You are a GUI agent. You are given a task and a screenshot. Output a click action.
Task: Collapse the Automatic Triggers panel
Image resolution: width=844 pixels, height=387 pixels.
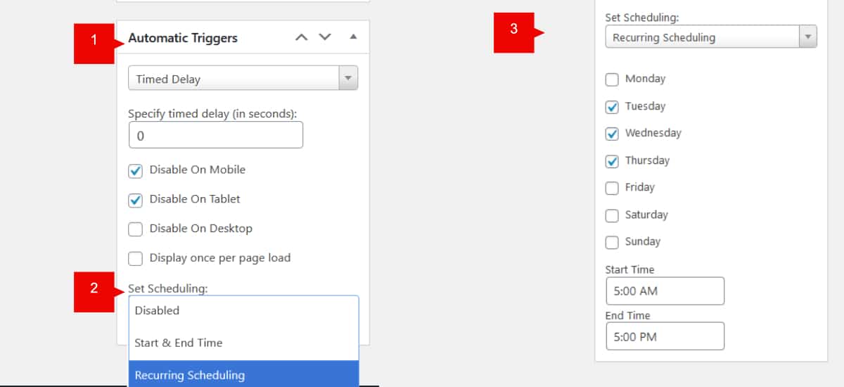coord(353,37)
